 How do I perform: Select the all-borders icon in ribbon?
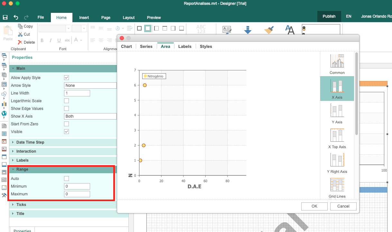click(139, 28)
